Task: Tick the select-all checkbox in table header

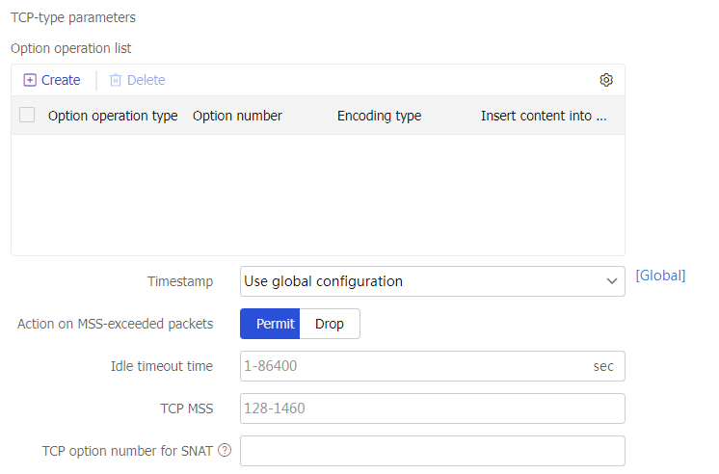Action: click(x=27, y=116)
